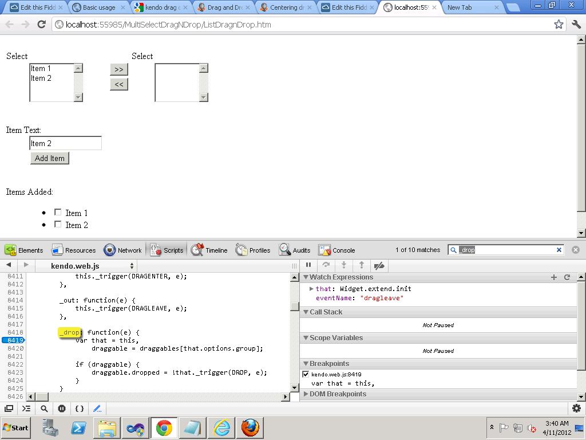Launch Internet Explorer from taskbar
The height and width of the screenshot is (440, 586).
pyautogui.click(x=221, y=427)
